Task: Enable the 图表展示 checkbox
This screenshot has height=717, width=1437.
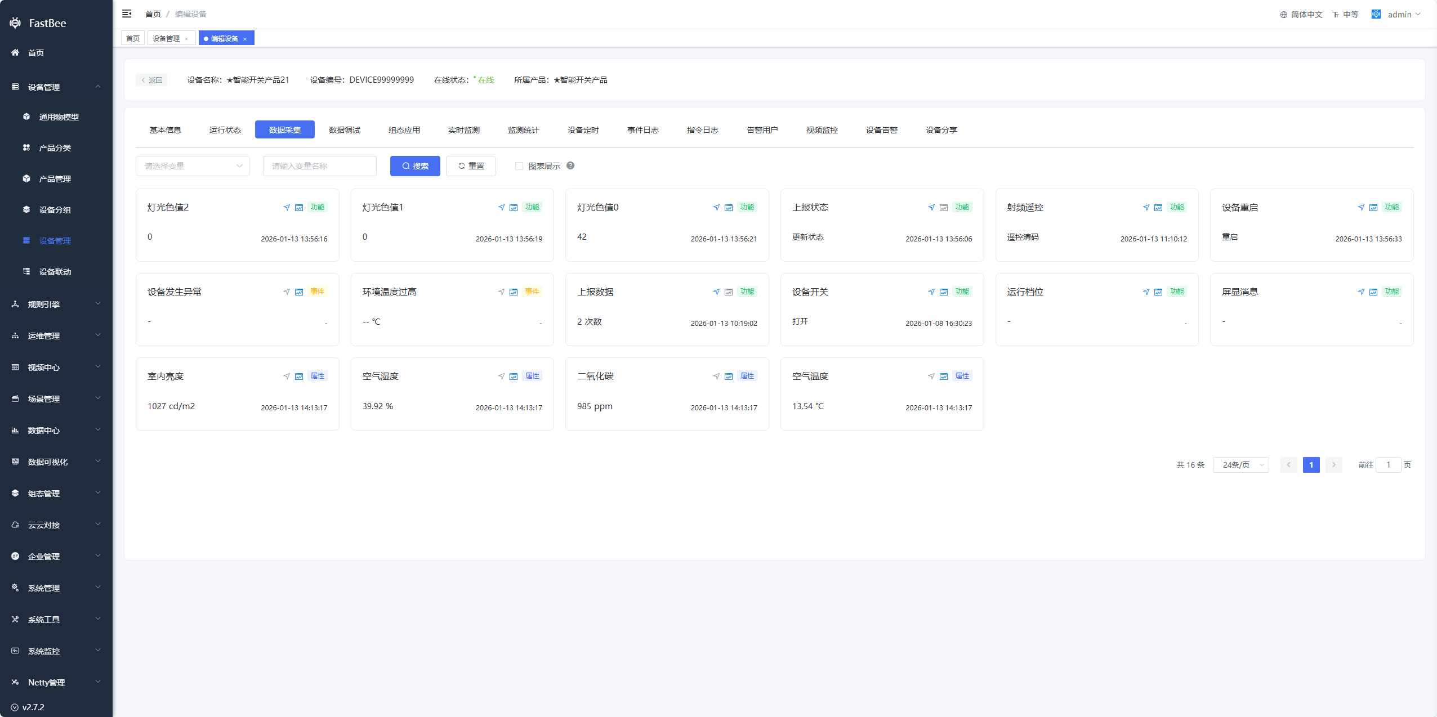Action: (x=519, y=166)
